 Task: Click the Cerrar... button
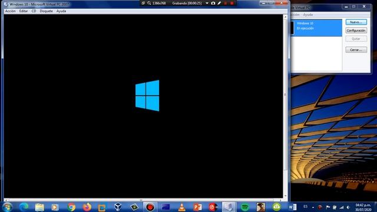356,49
